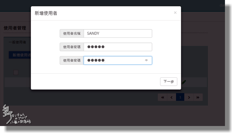Click the 使用者名稱 label
The image size is (232, 133).
click(x=72, y=34)
